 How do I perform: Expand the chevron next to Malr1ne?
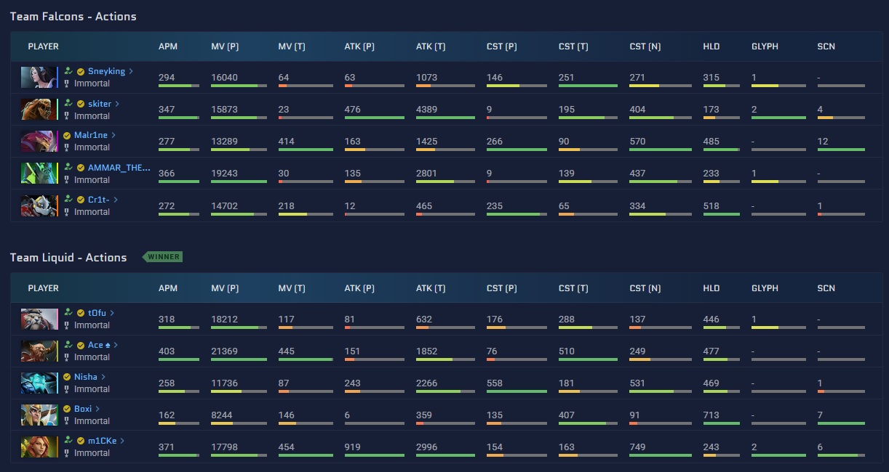point(114,135)
